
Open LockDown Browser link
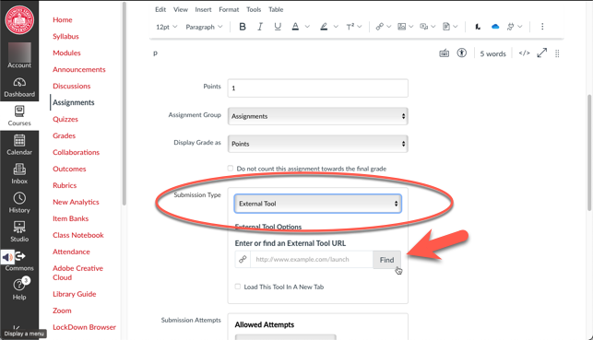[x=84, y=327]
